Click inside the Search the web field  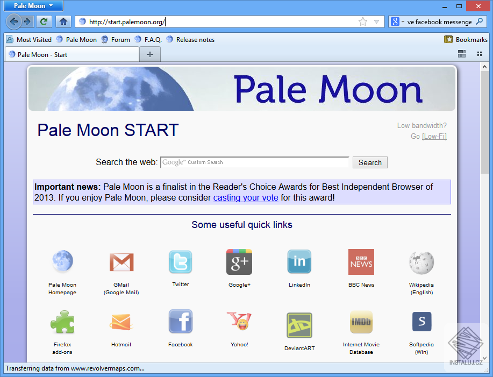(x=253, y=162)
